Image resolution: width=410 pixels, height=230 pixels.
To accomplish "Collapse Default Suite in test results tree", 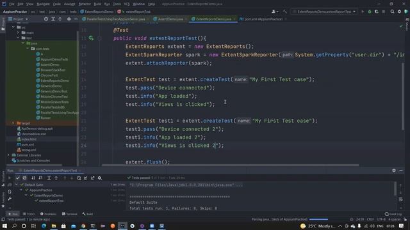I will pos(17,185).
